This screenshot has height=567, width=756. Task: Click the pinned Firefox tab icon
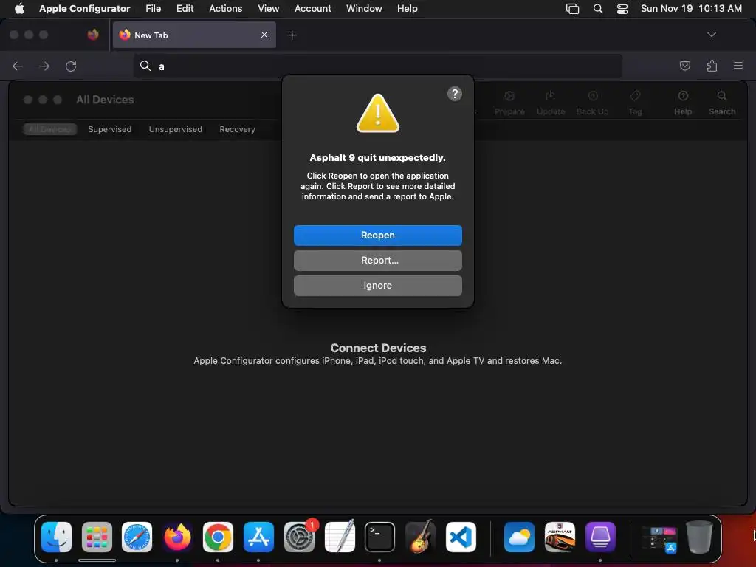(93, 35)
